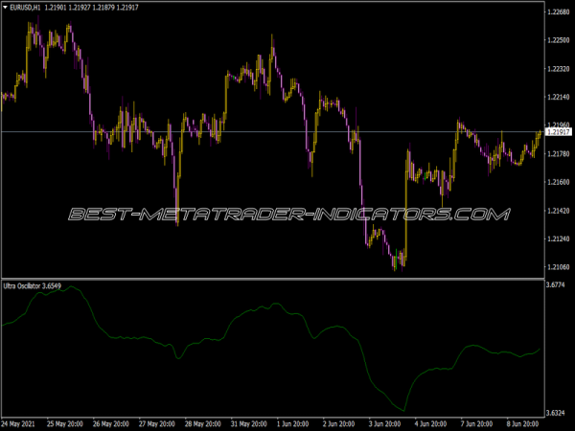The width and height of the screenshot is (575, 431).
Task: Click the Best-MetaTrader-Indicators.com watermark
Action: (287, 215)
